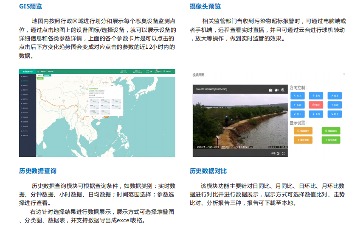Click the green 视频放大 zoom-in button

(x=331, y=131)
